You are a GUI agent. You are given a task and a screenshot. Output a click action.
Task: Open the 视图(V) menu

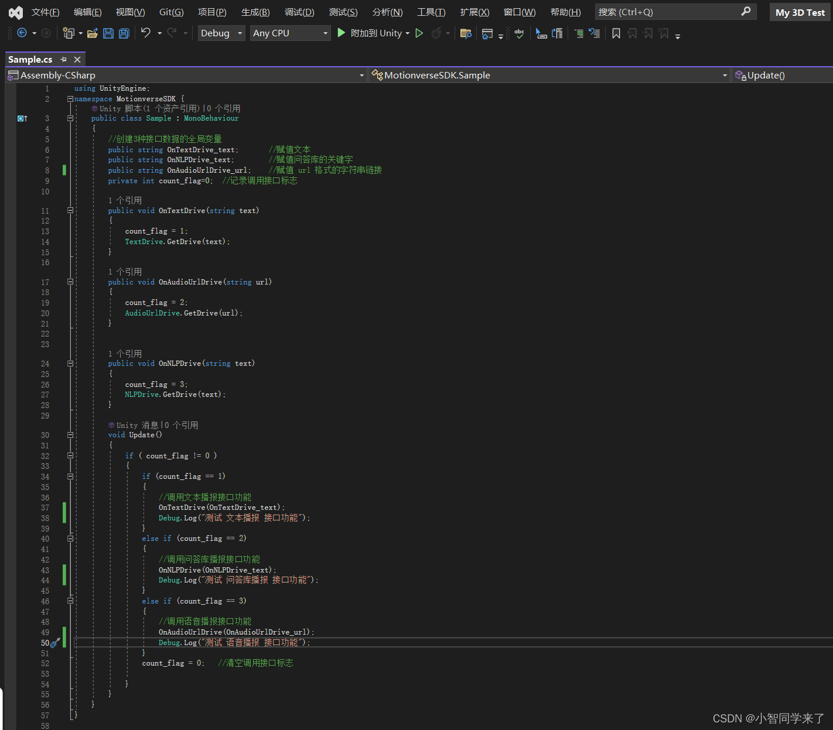[x=130, y=12]
